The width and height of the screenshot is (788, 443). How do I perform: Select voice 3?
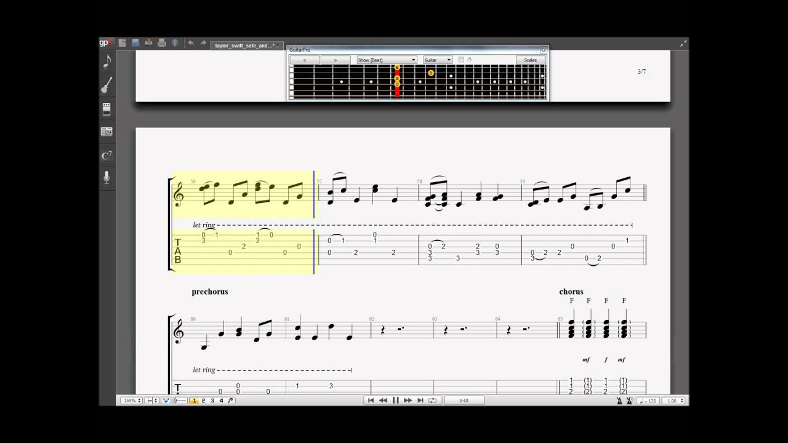point(212,401)
